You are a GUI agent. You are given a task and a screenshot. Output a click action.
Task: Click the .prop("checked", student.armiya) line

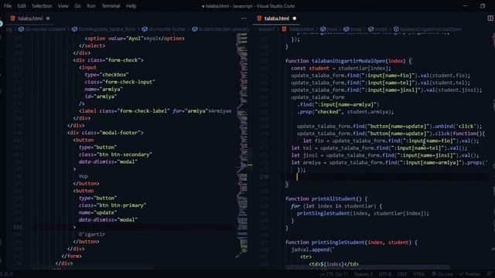tap(346, 112)
